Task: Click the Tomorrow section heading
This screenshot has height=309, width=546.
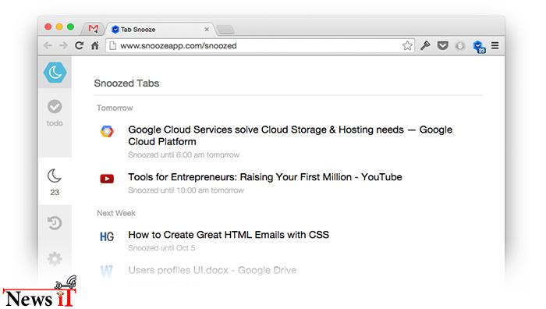Action: tap(115, 108)
